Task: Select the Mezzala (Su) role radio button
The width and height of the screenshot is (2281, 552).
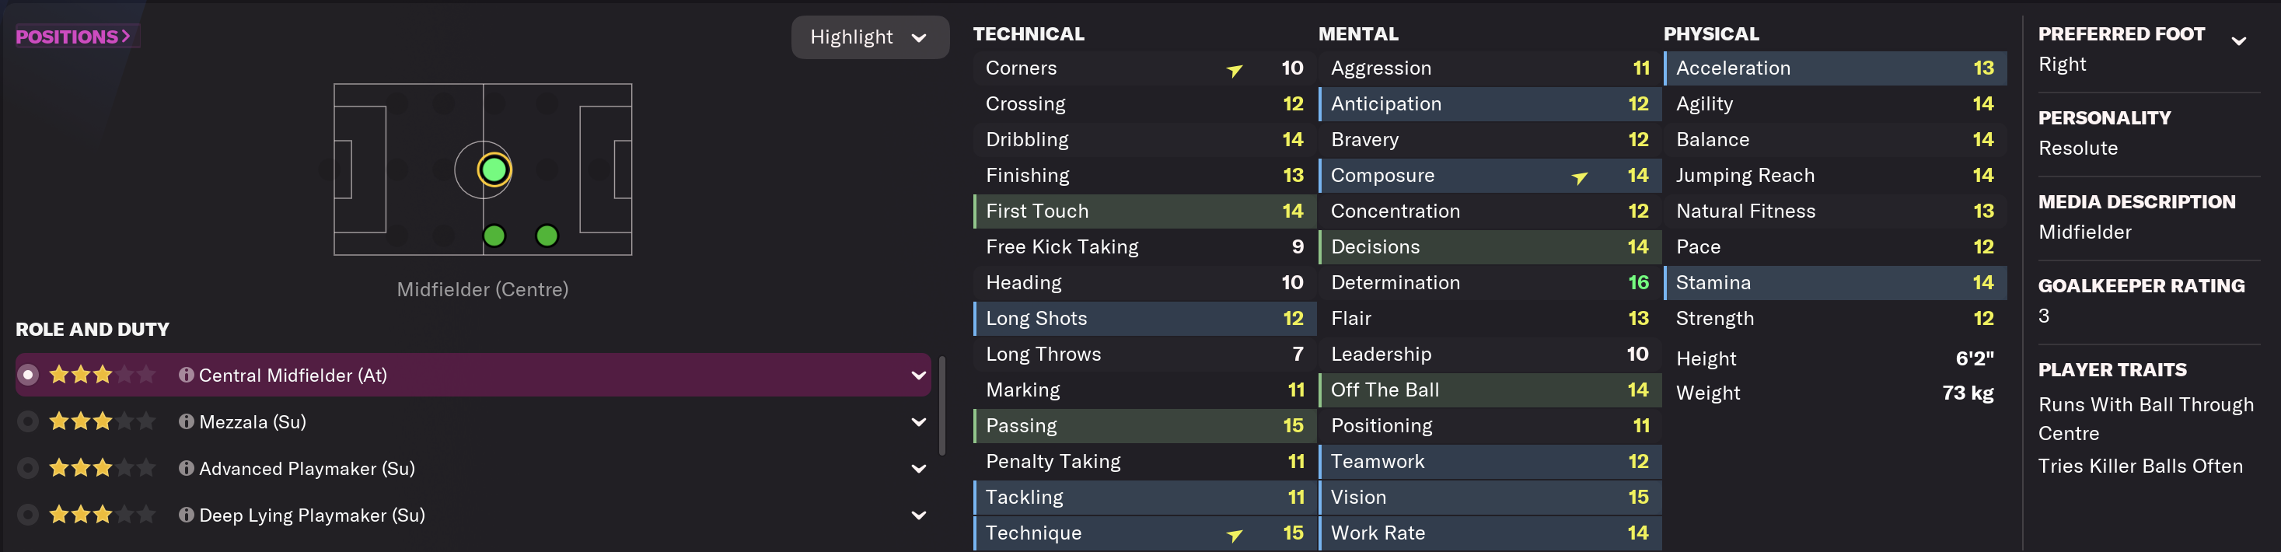Action: pyautogui.click(x=28, y=421)
